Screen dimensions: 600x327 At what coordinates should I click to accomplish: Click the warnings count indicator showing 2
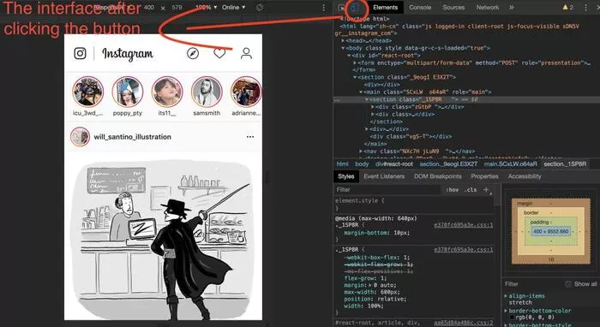[x=568, y=7]
